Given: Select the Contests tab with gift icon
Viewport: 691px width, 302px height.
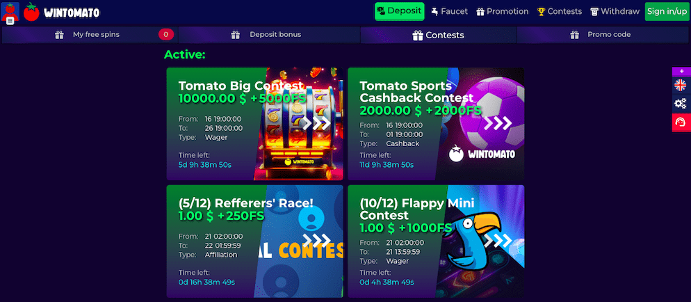Looking at the screenshot, I should pyautogui.click(x=438, y=35).
